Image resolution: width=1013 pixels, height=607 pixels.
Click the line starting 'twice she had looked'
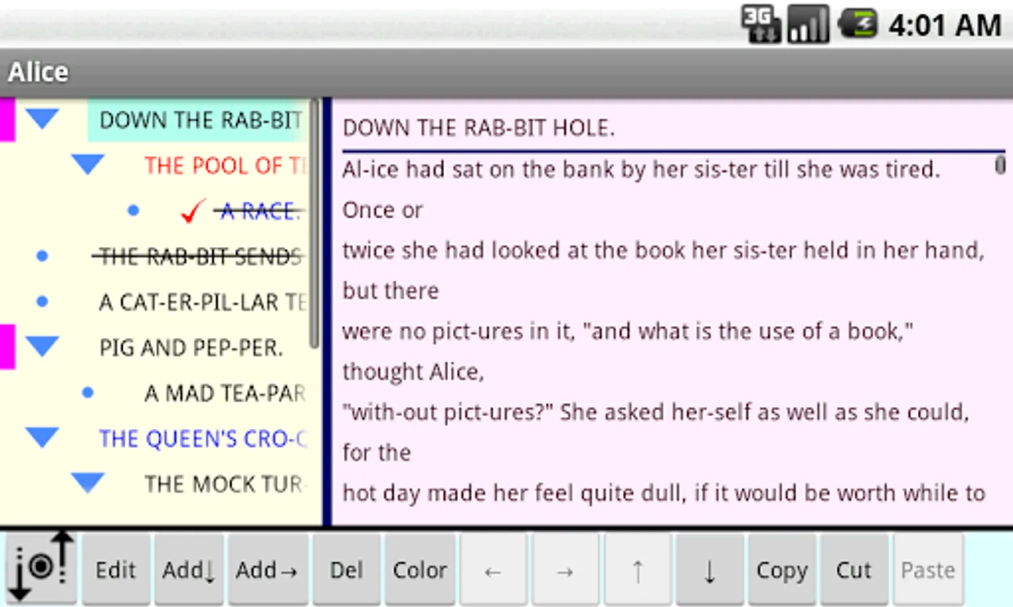(x=663, y=250)
